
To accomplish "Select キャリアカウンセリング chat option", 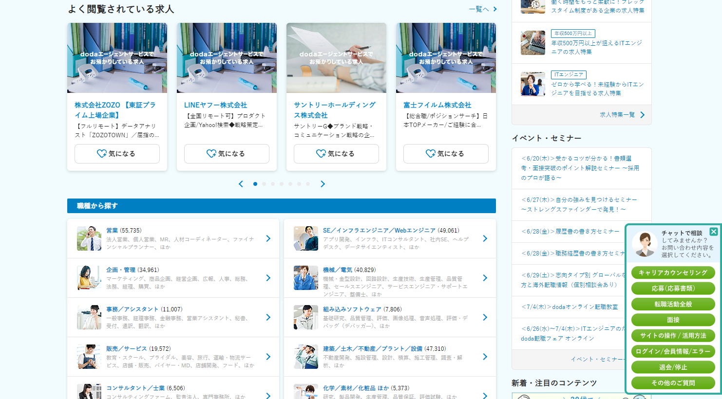I will [x=673, y=272].
